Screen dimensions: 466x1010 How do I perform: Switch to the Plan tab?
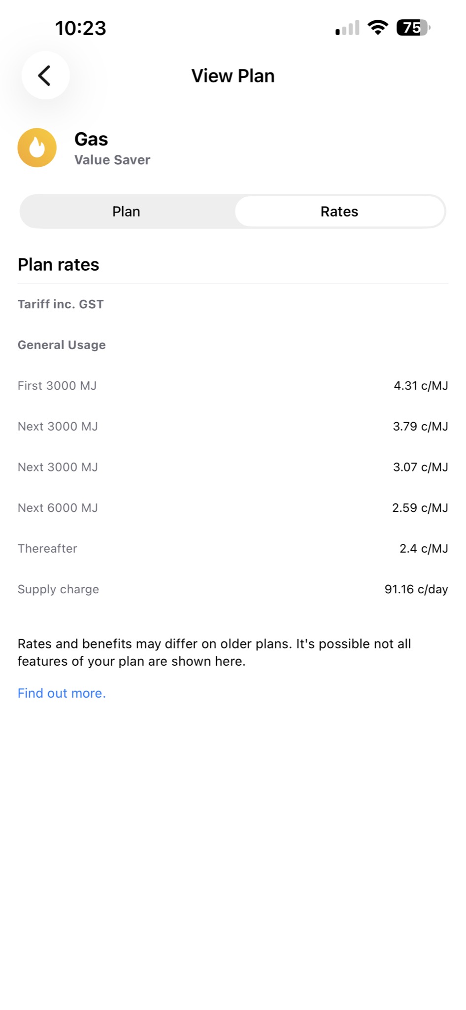126,211
